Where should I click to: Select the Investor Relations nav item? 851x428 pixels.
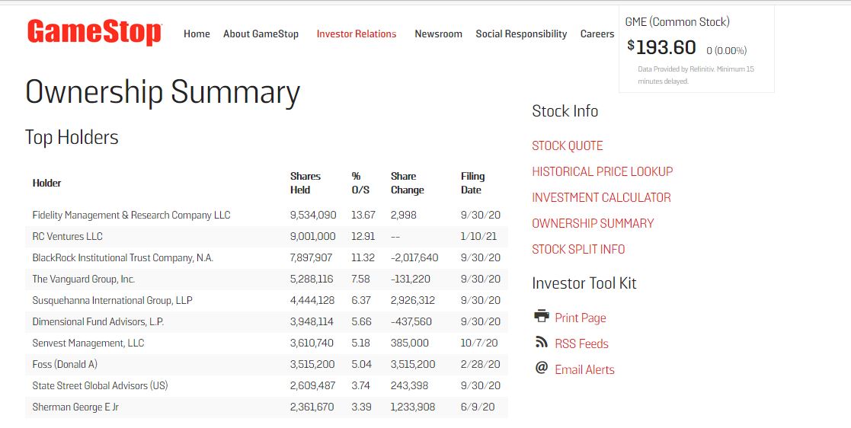pos(357,34)
